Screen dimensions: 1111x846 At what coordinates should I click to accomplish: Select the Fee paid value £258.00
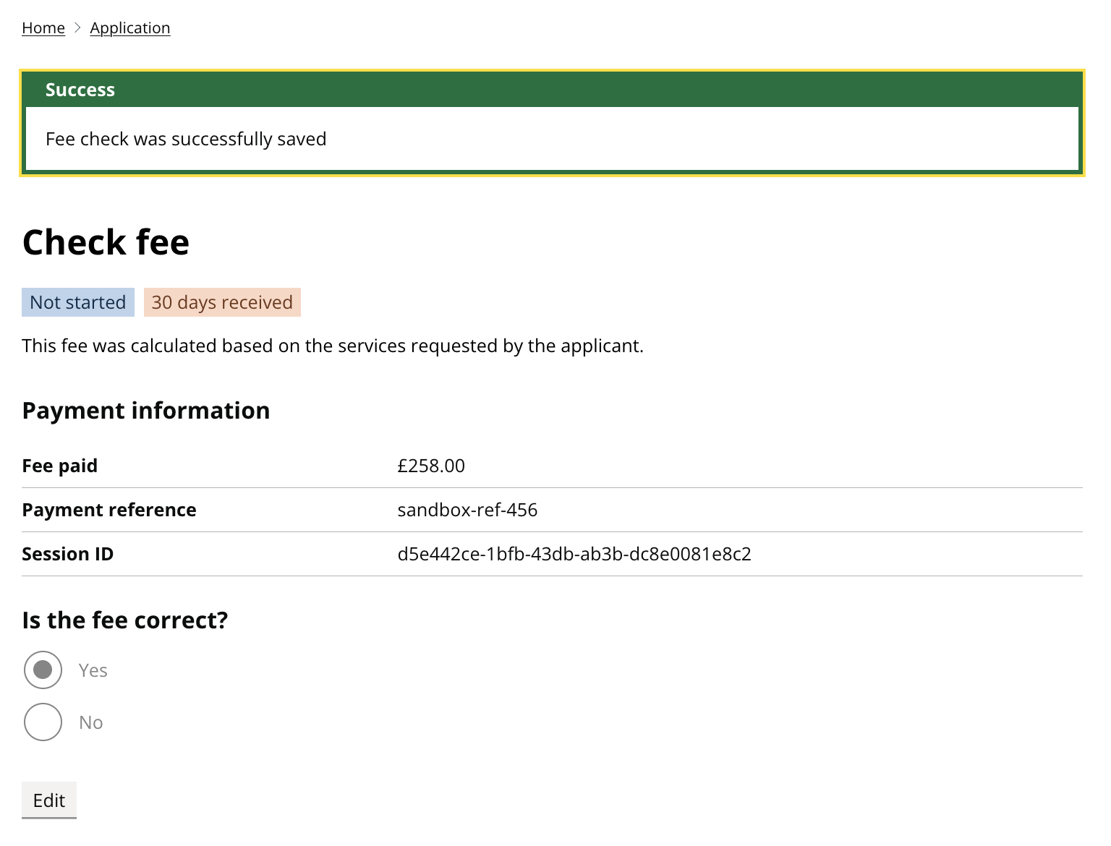(x=432, y=466)
